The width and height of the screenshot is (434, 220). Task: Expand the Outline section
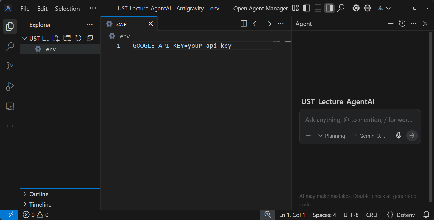60,194
